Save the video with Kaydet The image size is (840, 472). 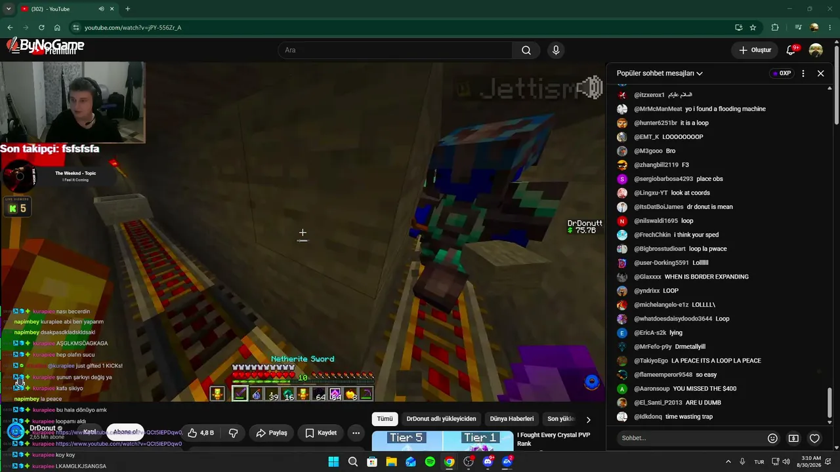tap(321, 433)
